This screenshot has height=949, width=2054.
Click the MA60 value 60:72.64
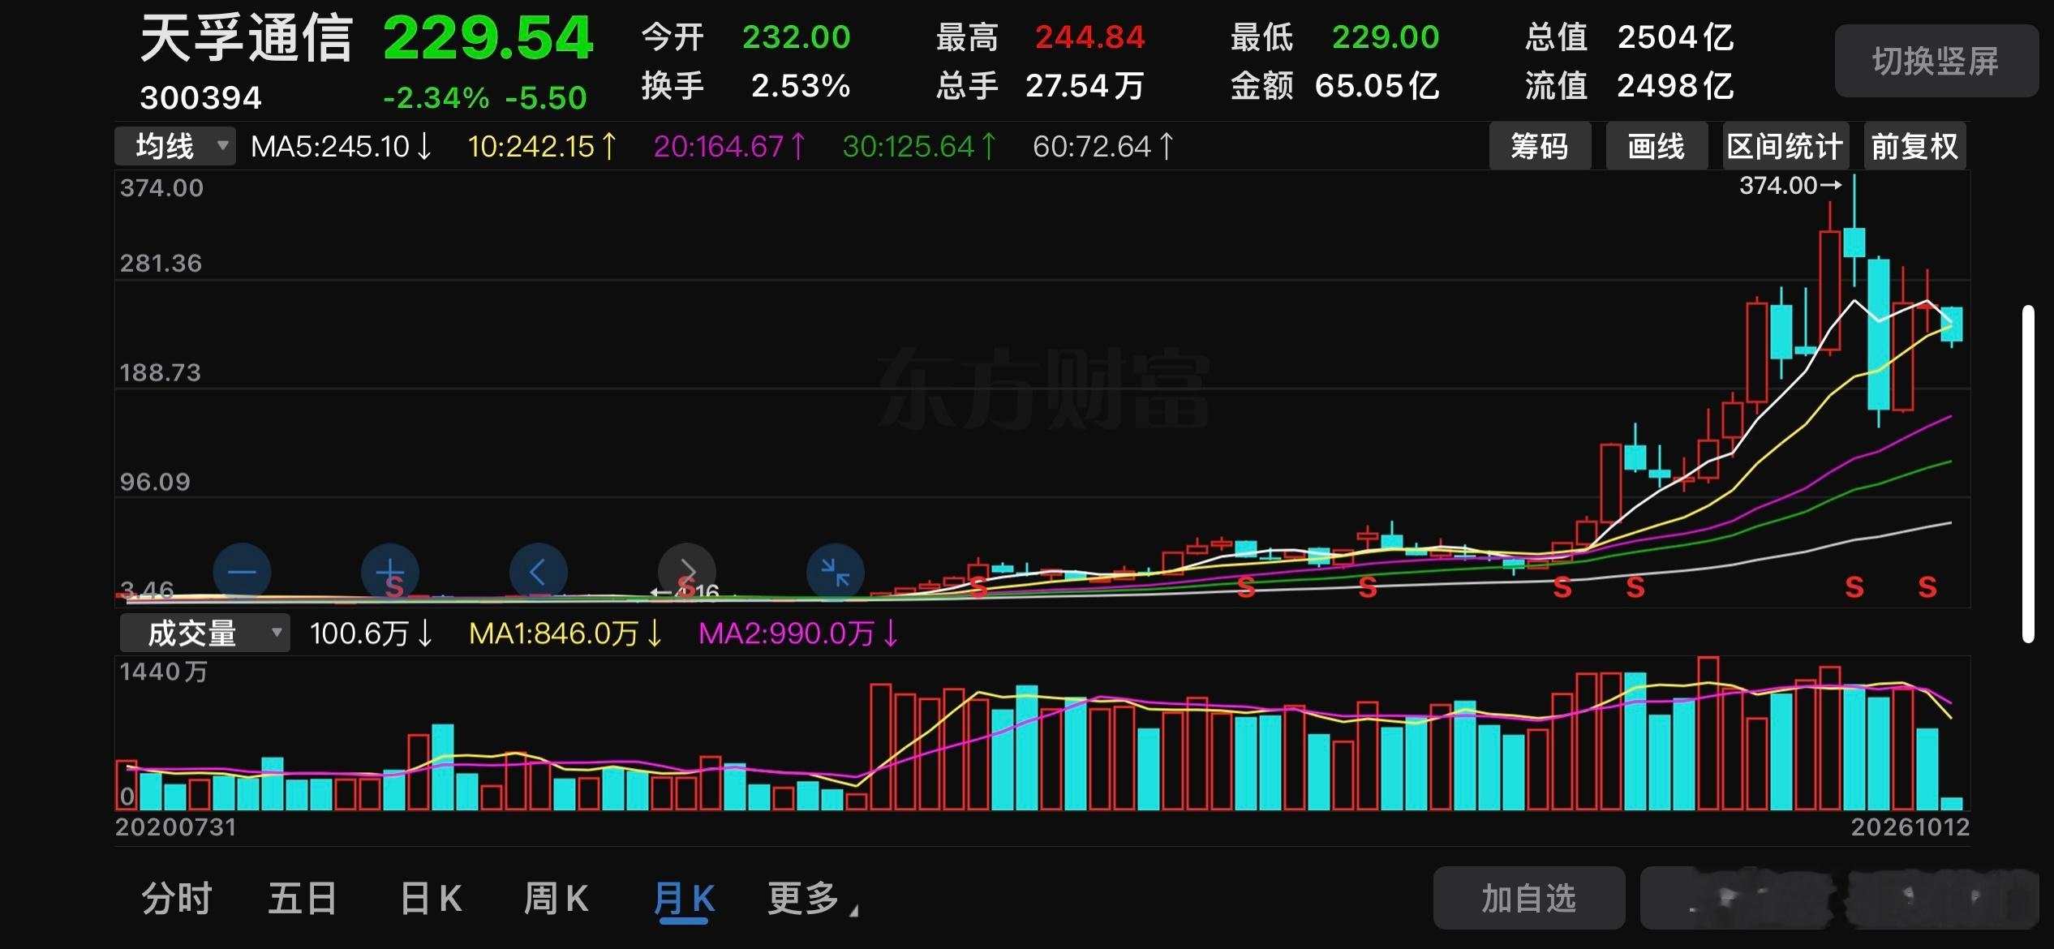click(x=1103, y=147)
